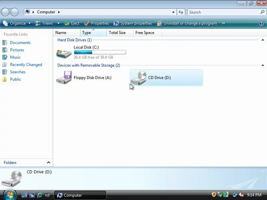Collapse the Hard Disk Drives group arrow
This screenshot has height=200, width=267.
tap(263, 40)
